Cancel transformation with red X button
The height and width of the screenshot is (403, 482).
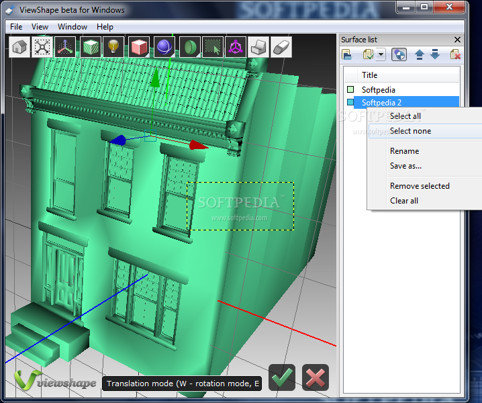tap(316, 377)
